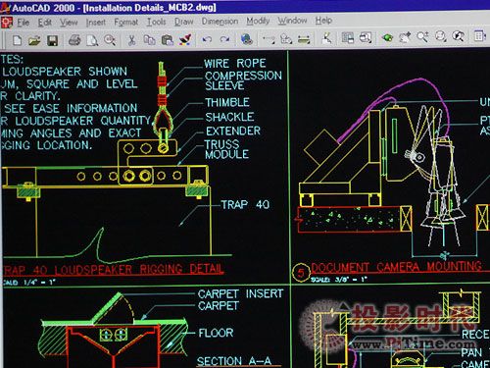Undo the last action
Image resolution: width=490 pixels, height=368 pixels.
tap(207, 40)
